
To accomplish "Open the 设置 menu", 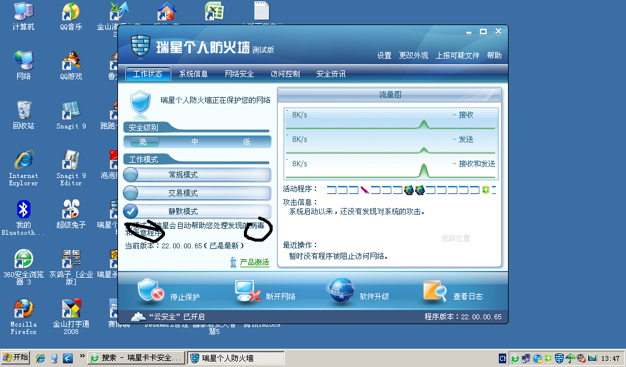I will click(x=384, y=56).
